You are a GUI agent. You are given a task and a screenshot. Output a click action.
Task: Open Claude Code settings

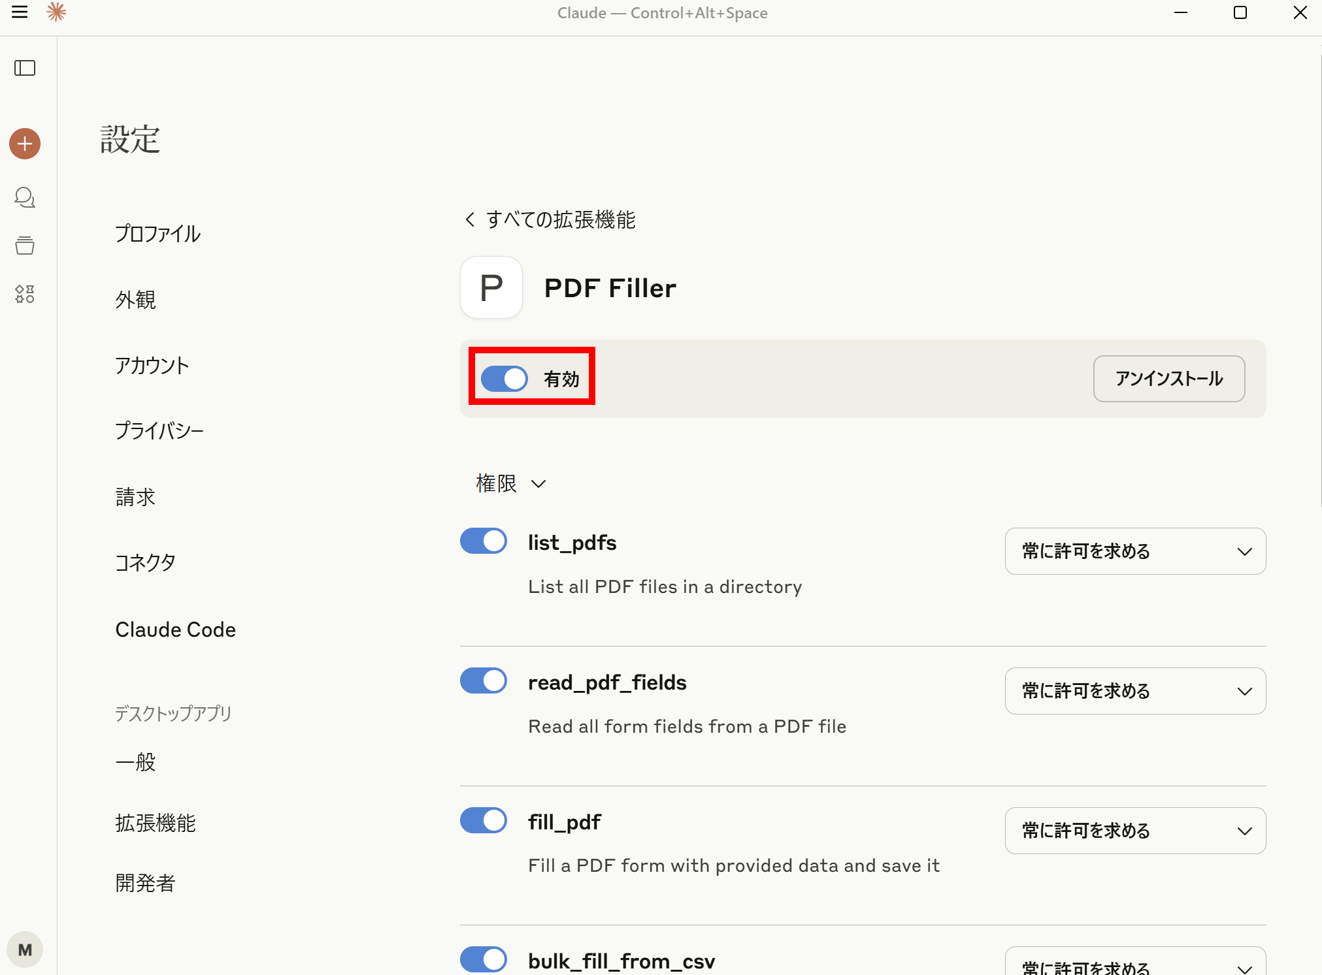176,630
